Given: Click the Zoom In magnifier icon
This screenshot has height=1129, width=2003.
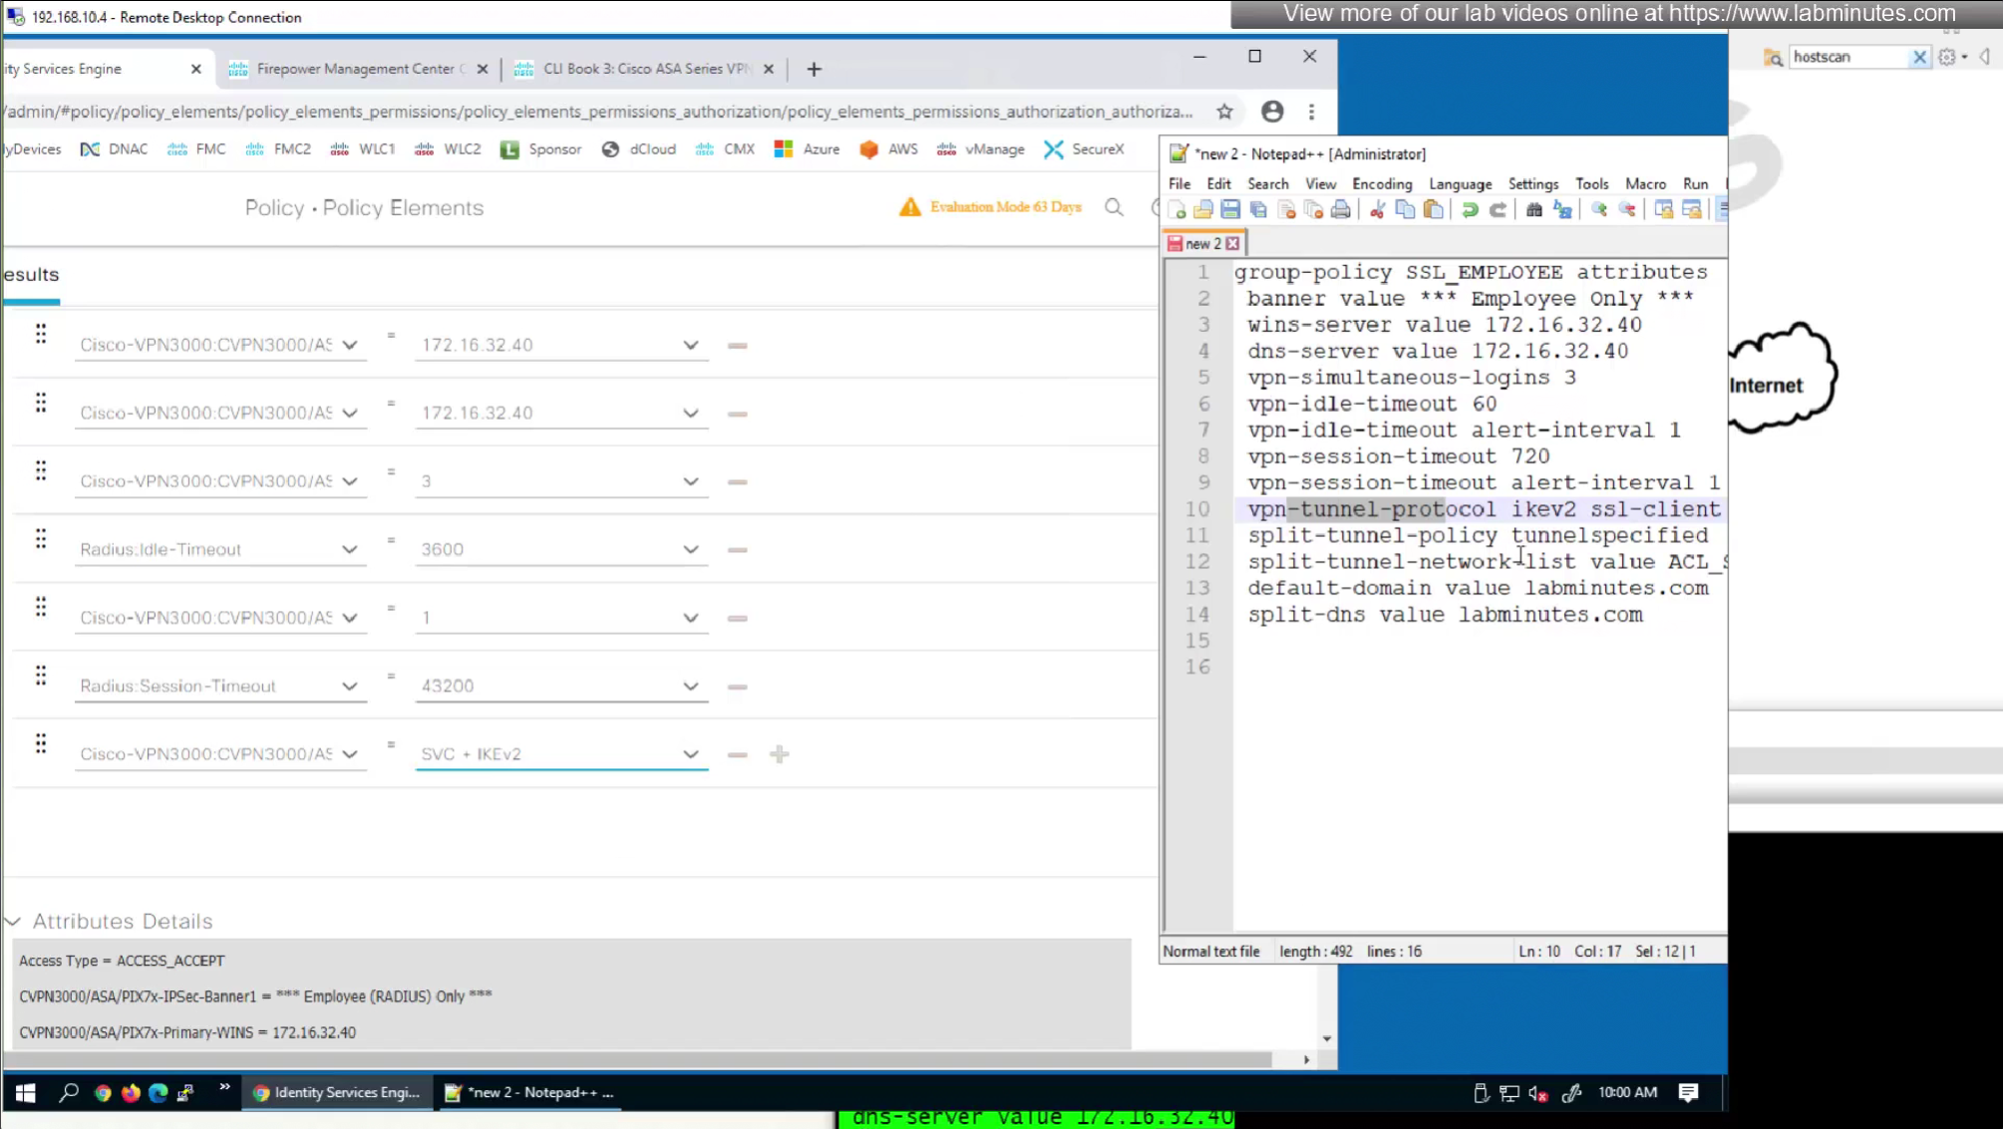Looking at the screenshot, I should 1599,209.
